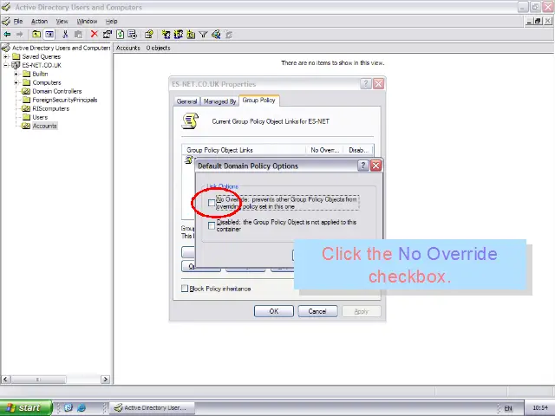The height and width of the screenshot is (416, 555).
Task: Click the Add to group toolbar icon
Action: click(229, 35)
